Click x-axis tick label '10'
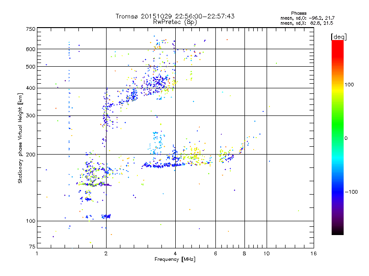This screenshot has height=276, width=369. tap(267, 253)
